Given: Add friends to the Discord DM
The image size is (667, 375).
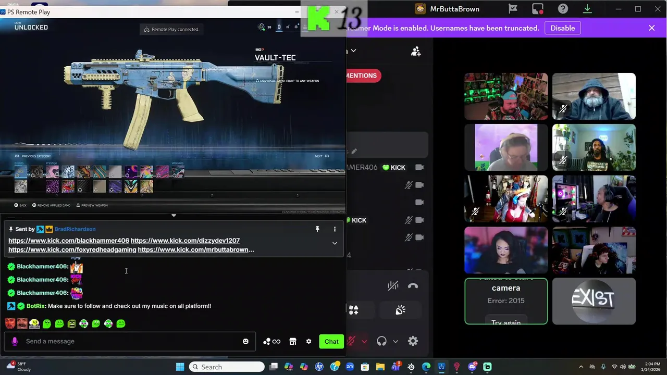Looking at the screenshot, I should [416, 51].
